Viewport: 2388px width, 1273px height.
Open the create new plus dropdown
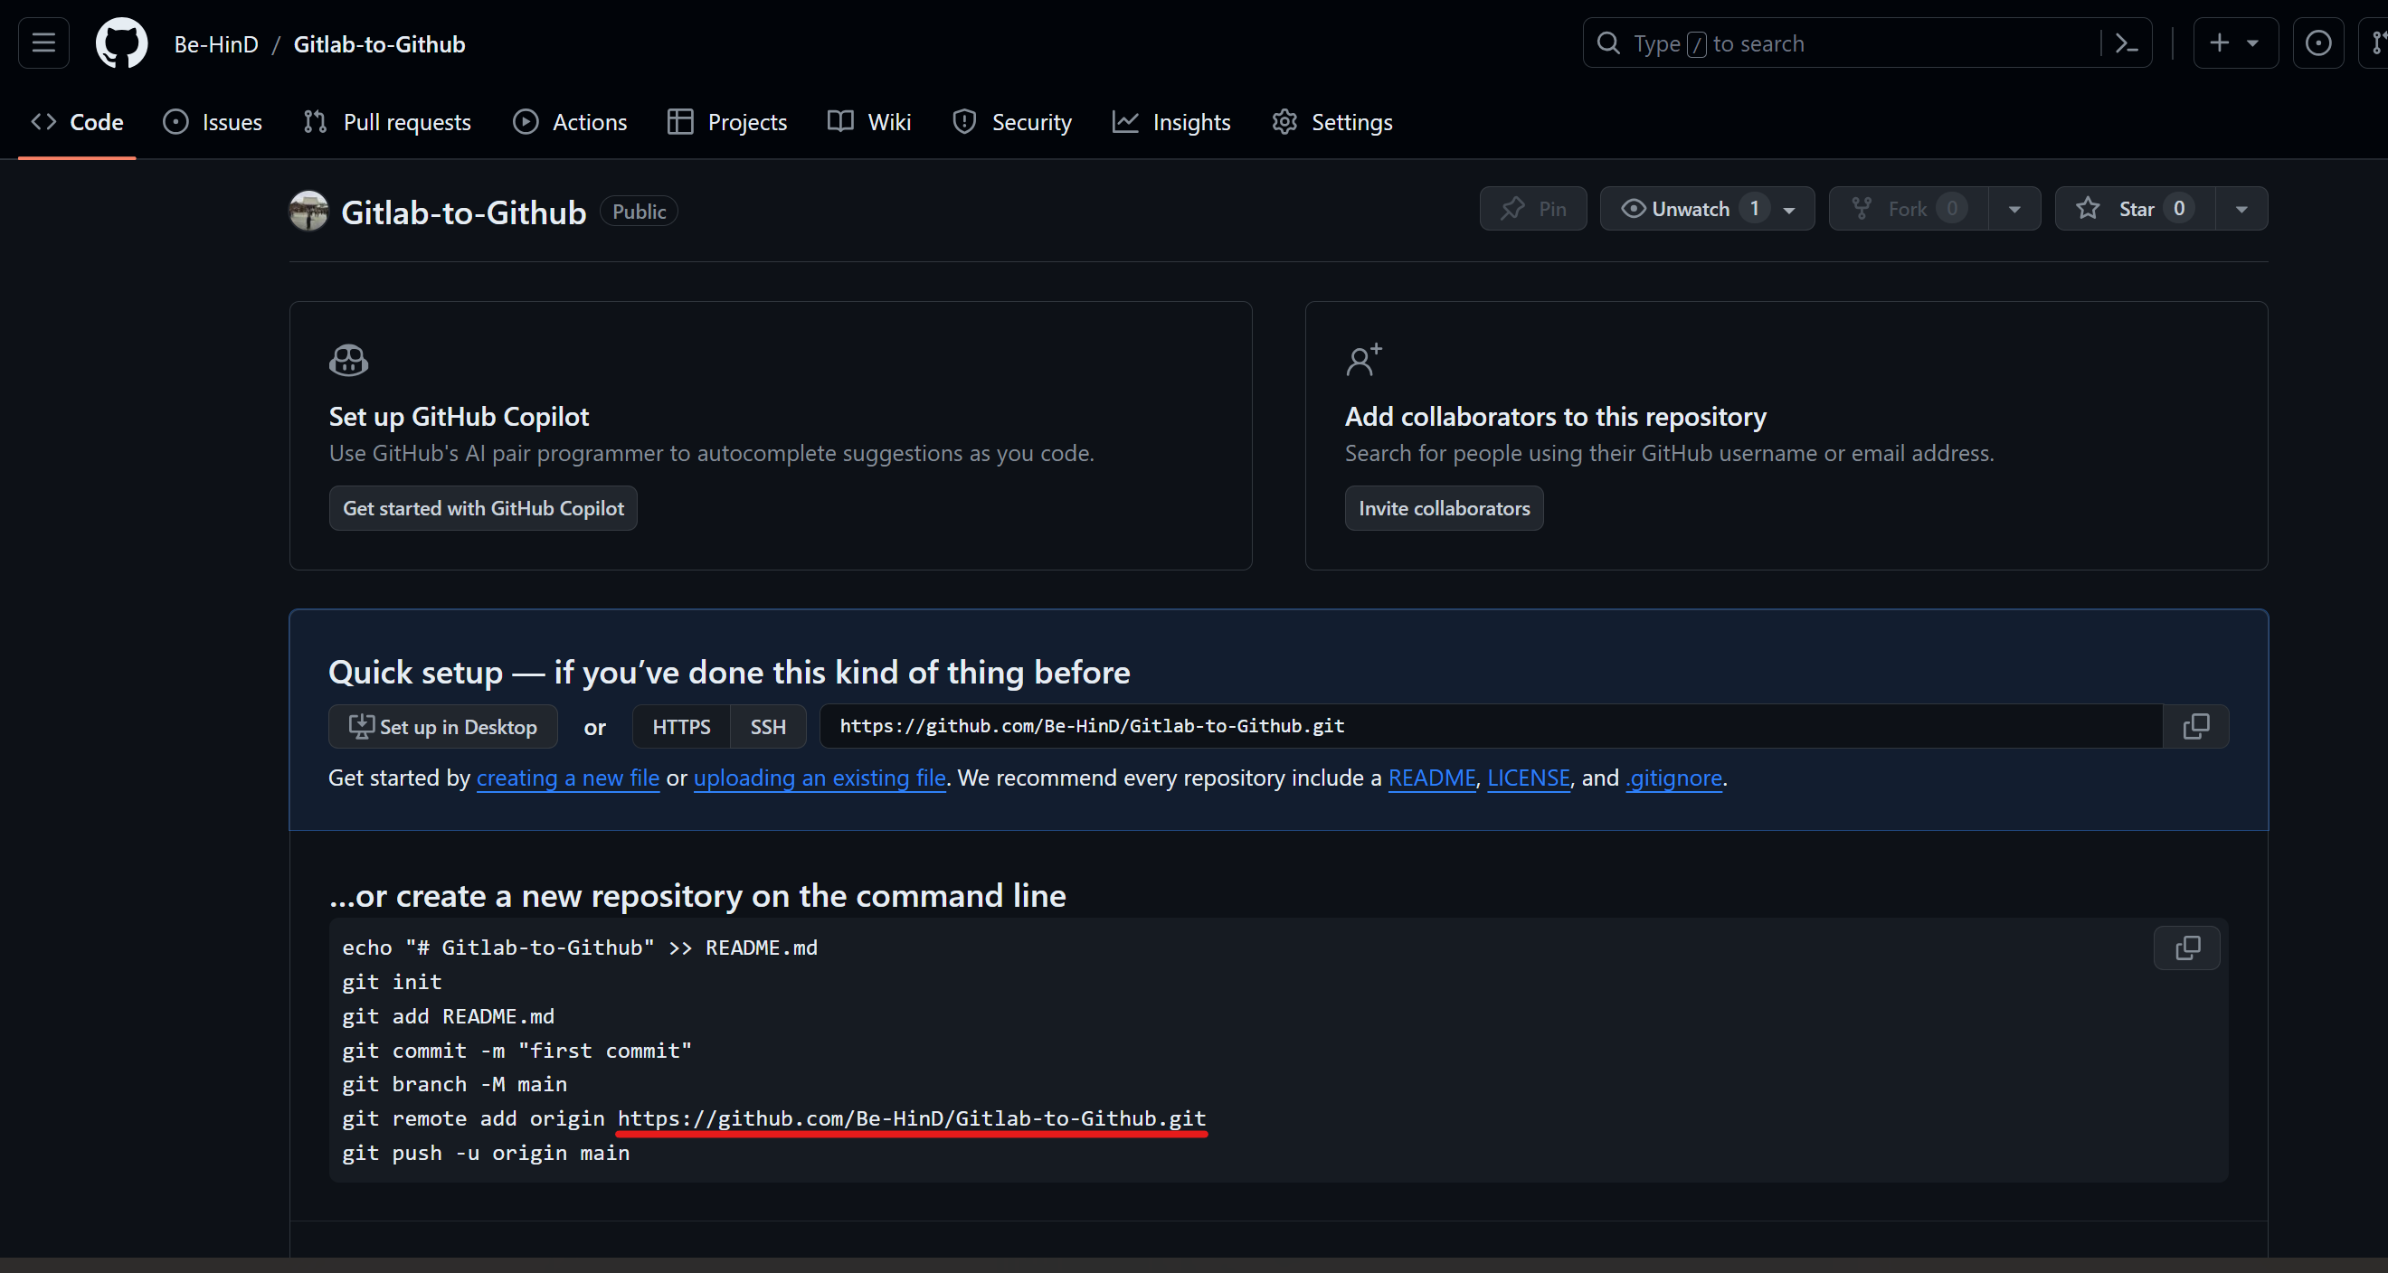pyautogui.click(x=2234, y=42)
